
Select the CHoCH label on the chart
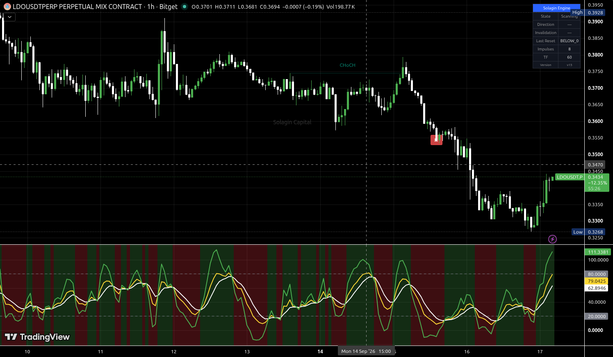347,65
